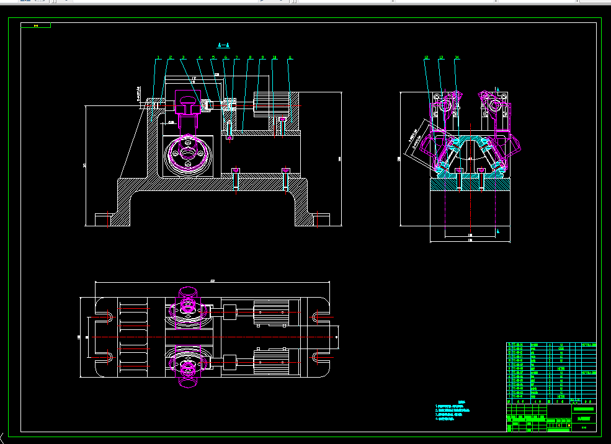The height and width of the screenshot is (444, 611).
Task: Select part balloon number 7
Action: tap(236, 58)
